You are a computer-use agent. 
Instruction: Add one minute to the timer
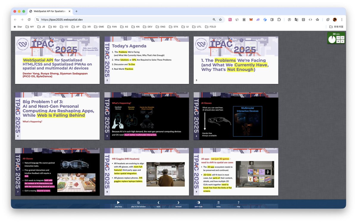342,38
